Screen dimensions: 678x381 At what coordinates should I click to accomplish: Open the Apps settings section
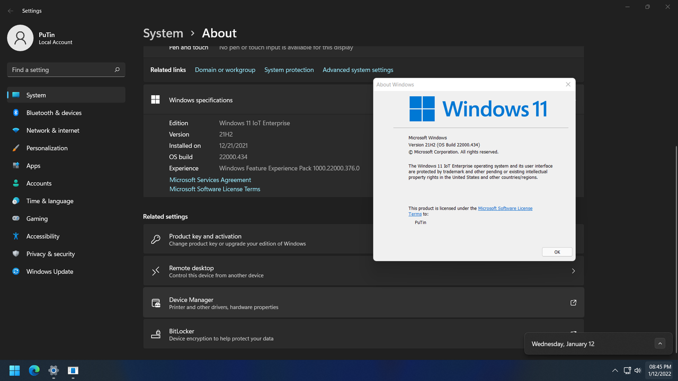[x=33, y=166]
